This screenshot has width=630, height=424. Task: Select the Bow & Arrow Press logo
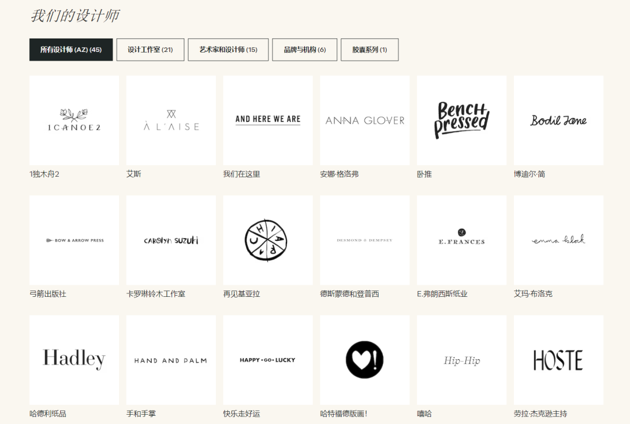click(x=74, y=240)
